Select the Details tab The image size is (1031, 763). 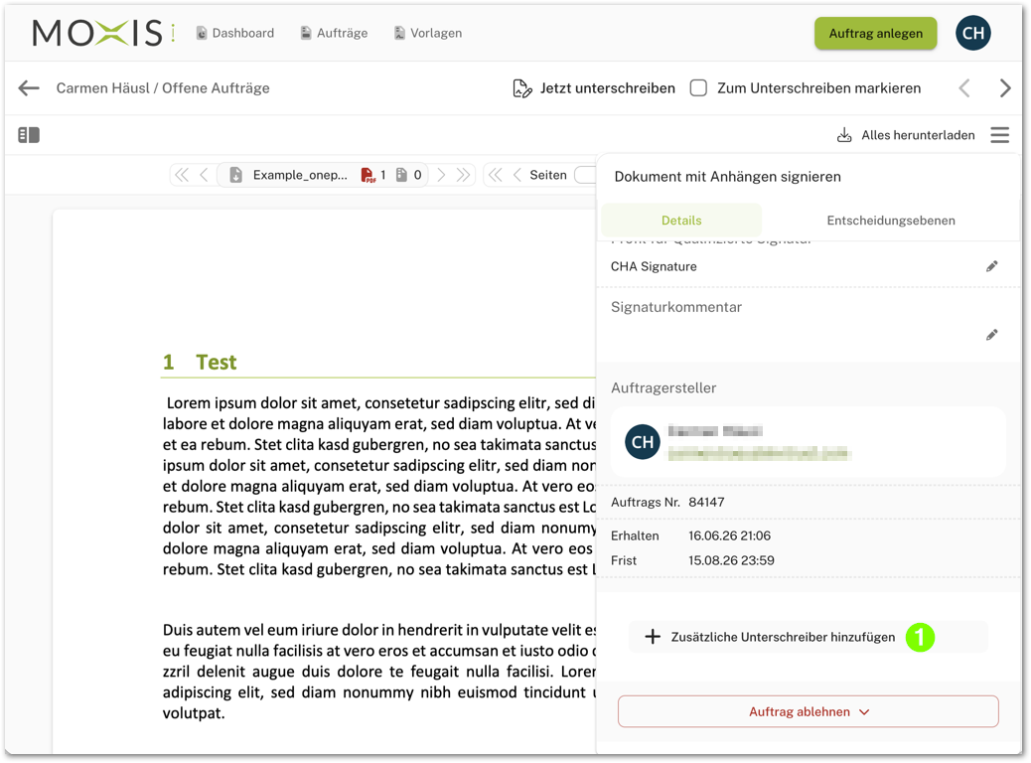coord(681,221)
